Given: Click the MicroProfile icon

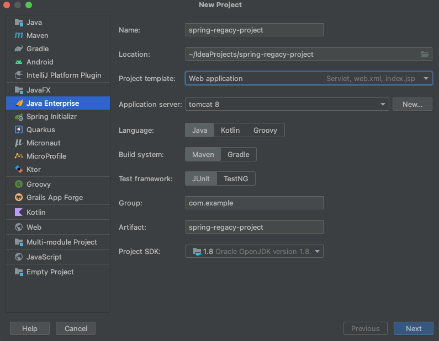Looking at the screenshot, I should point(19,156).
